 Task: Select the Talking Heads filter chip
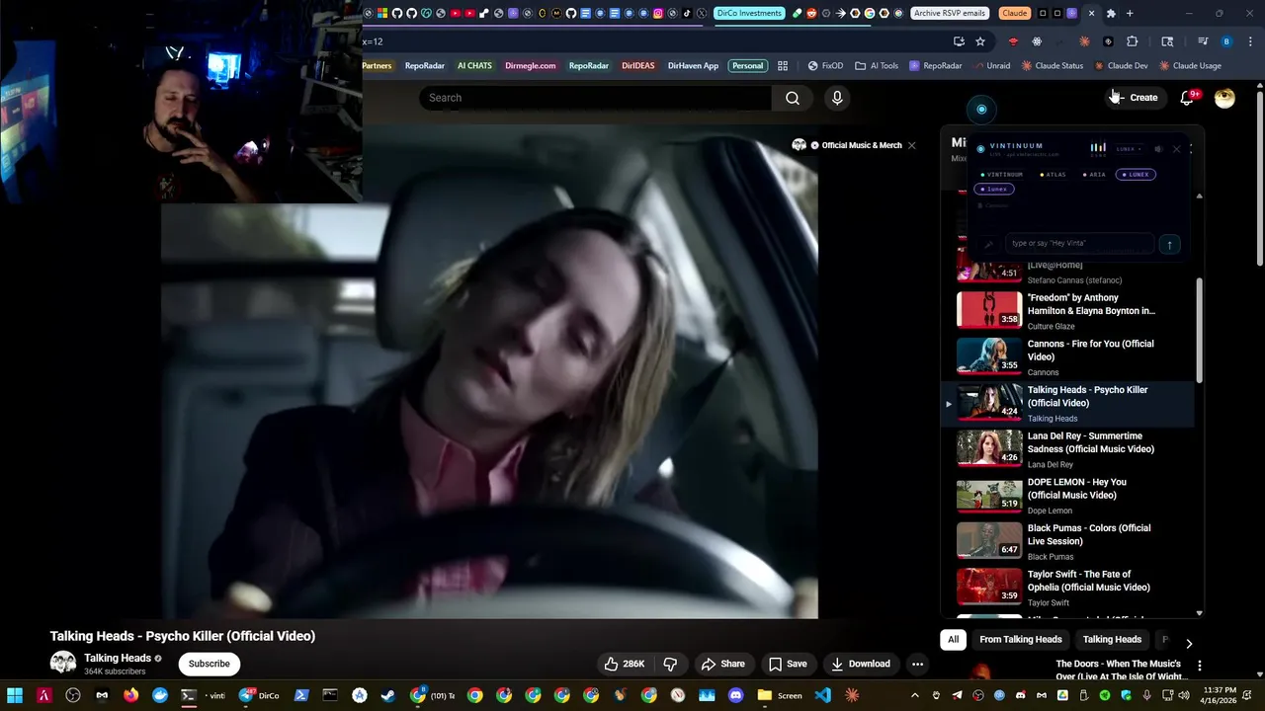tap(1112, 640)
